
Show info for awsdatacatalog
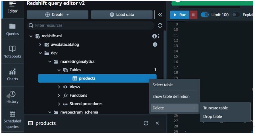[155, 44]
